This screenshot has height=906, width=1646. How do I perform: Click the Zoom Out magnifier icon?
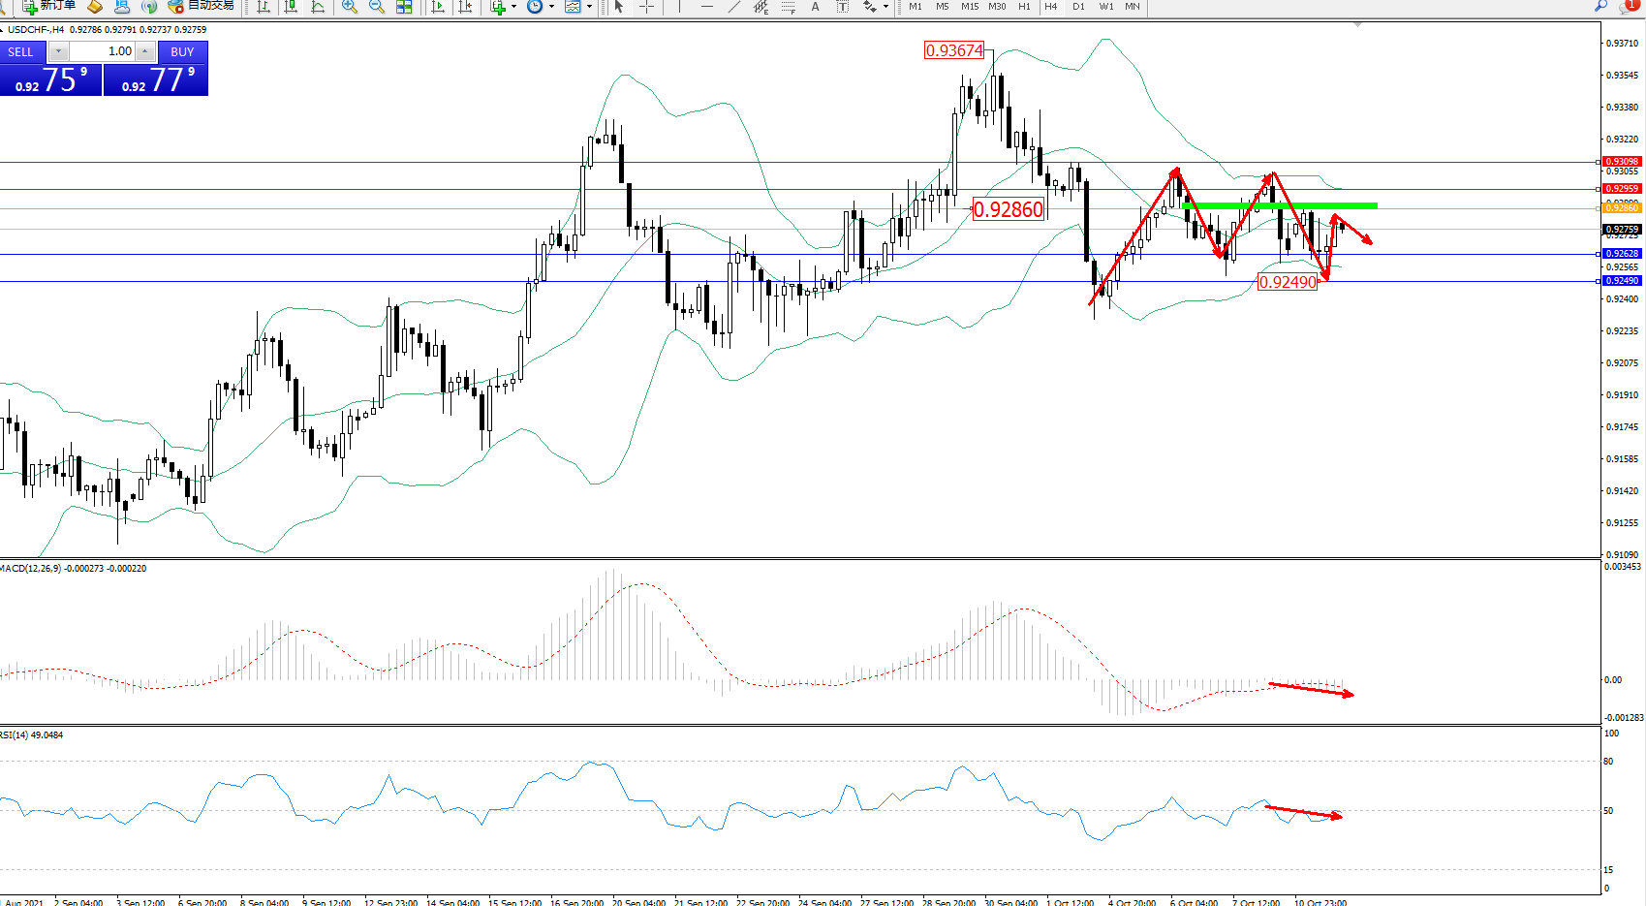click(x=377, y=7)
